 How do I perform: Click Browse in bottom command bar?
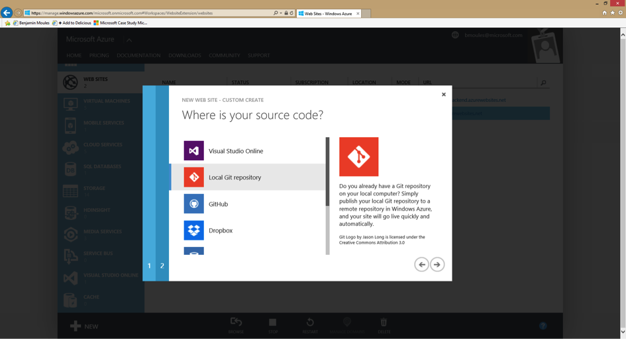[236, 325]
